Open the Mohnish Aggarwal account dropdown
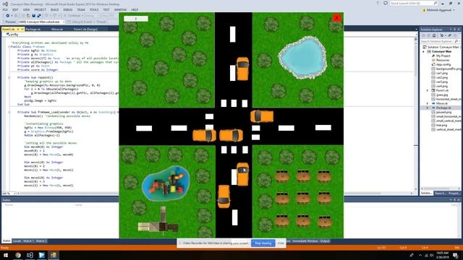This screenshot has height=260, width=463. (x=439, y=9)
